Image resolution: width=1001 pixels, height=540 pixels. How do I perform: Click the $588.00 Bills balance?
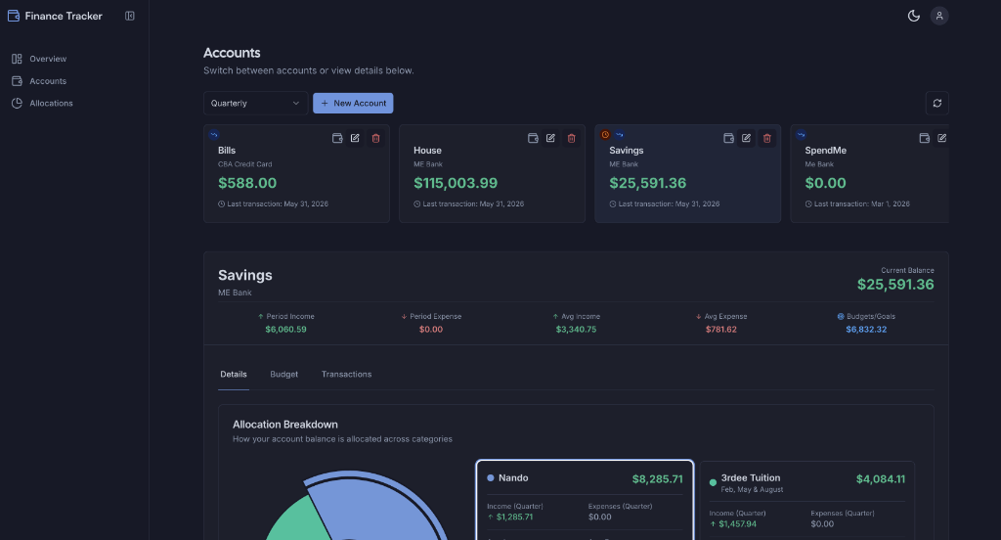[x=247, y=183]
